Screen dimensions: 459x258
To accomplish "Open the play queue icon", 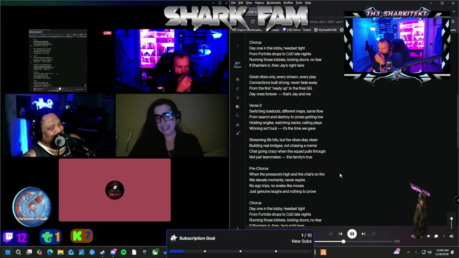I will pos(413,236).
